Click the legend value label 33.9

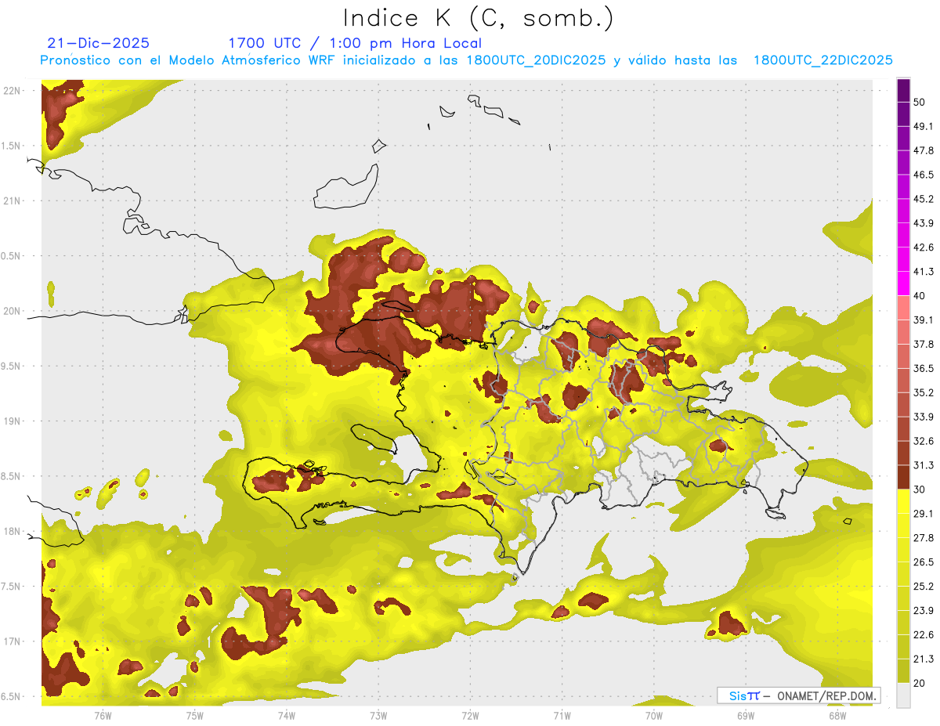(x=924, y=416)
